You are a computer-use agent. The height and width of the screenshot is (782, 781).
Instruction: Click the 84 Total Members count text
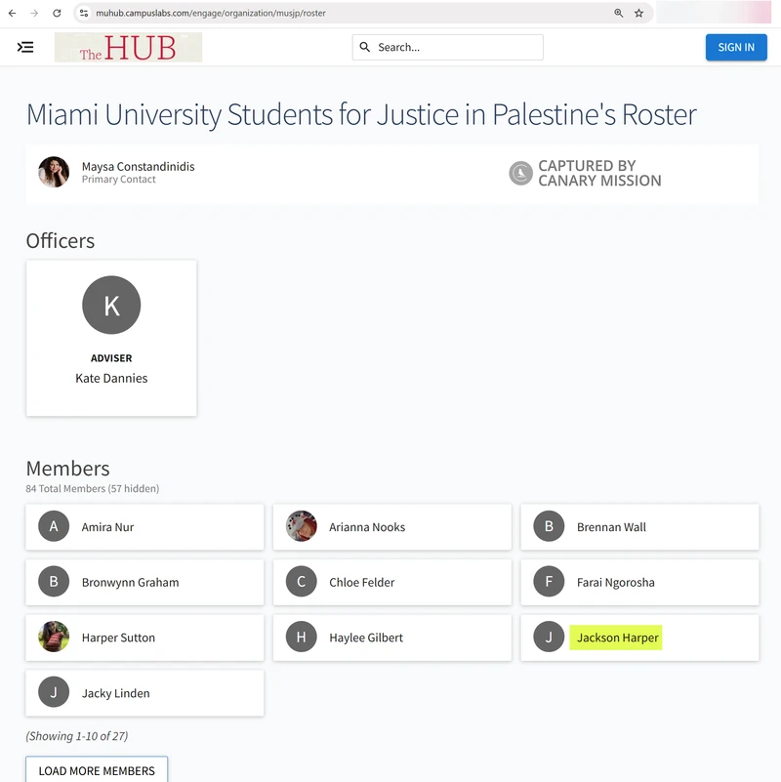(x=93, y=489)
